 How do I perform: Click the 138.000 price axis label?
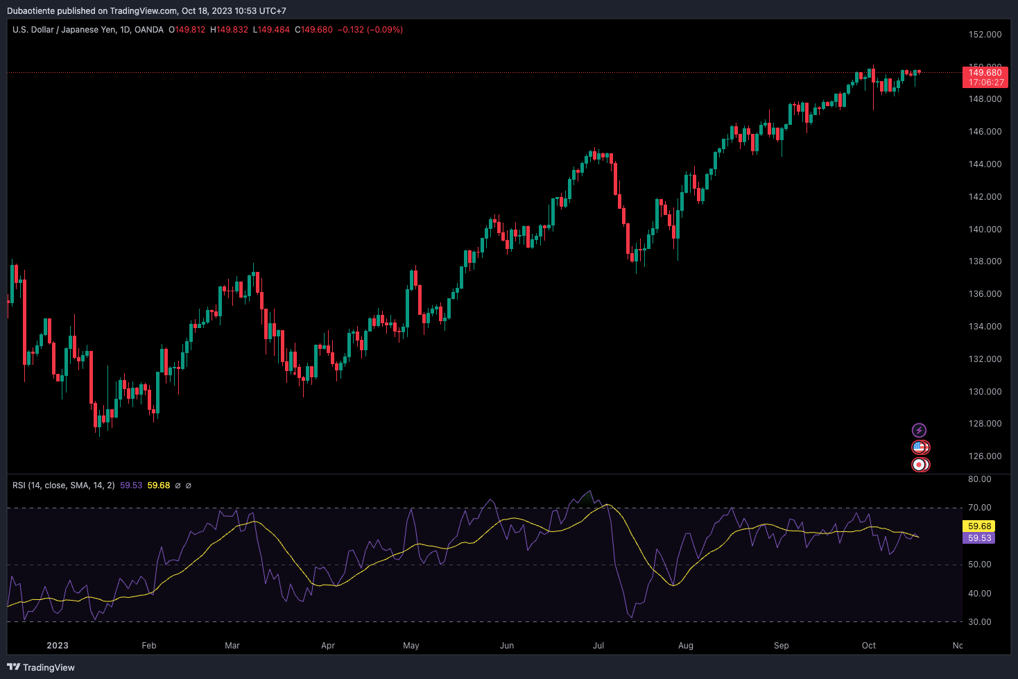point(985,261)
